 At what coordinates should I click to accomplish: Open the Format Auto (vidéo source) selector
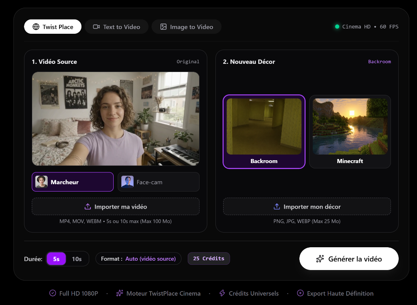tap(138, 259)
